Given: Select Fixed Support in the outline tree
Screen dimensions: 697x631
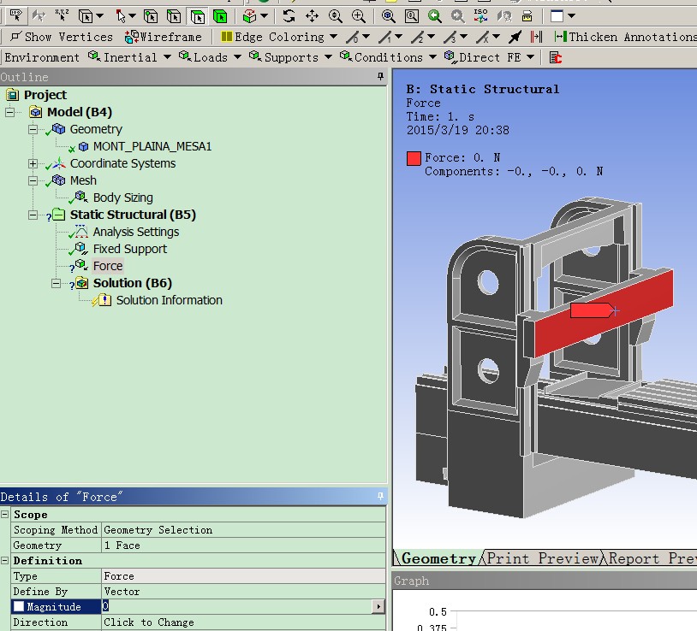Looking at the screenshot, I should tap(129, 249).
